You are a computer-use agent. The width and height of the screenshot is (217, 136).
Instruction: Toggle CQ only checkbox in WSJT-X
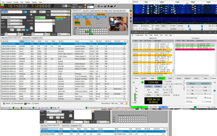click(x=133, y=78)
